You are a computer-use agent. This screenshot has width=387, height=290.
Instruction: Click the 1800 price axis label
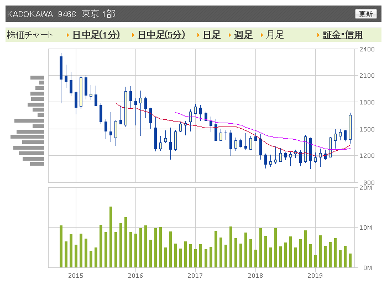[367, 102]
